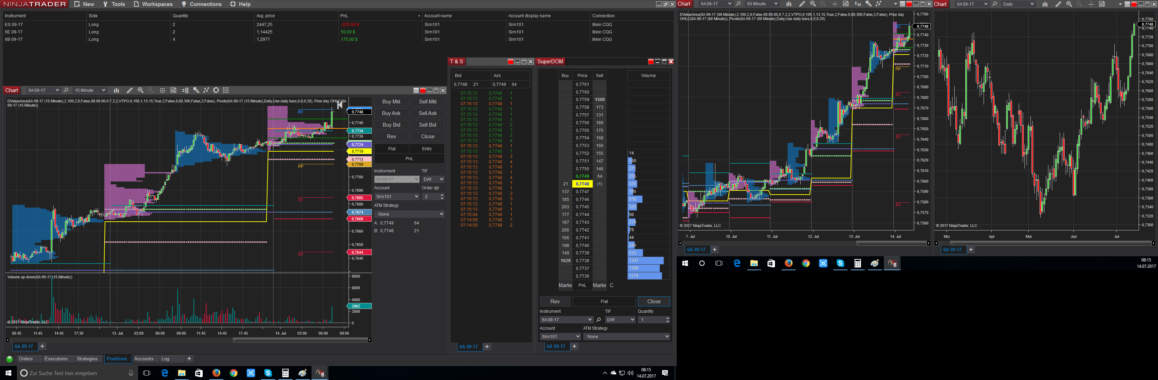1158x380 pixels.
Task: Click the SuperDOM Quantity field
Action: (654, 320)
